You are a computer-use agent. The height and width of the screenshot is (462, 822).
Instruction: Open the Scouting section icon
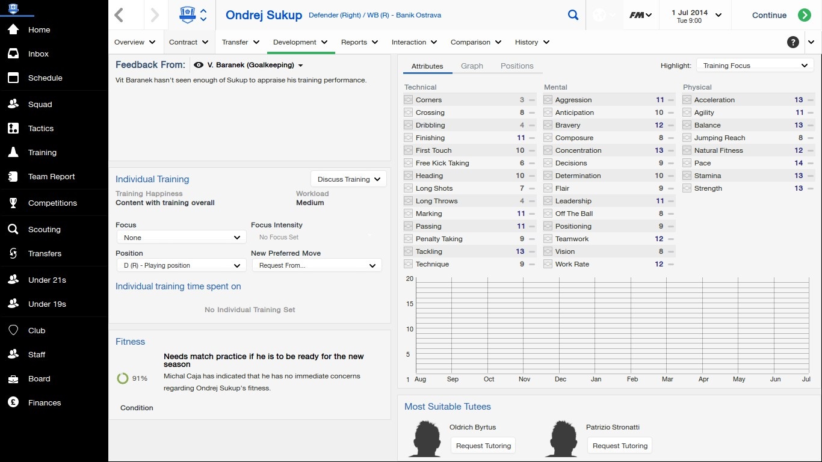(13, 229)
